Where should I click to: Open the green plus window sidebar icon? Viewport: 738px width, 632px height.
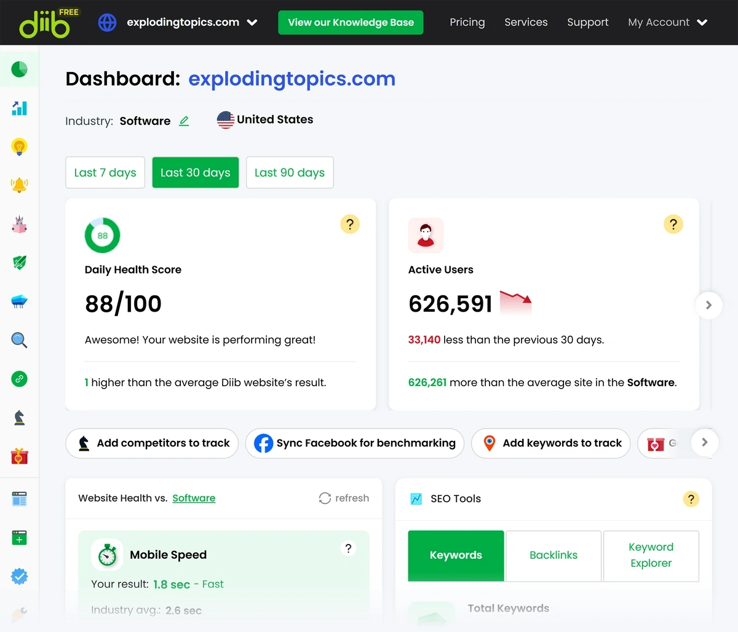pos(19,537)
